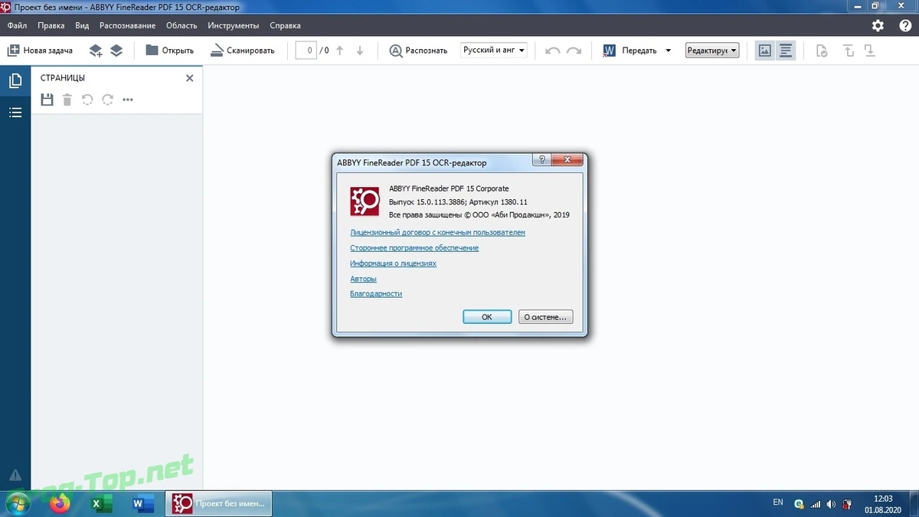
Task: Go to previous page with up arrow
Action: (x=340, y=51)
